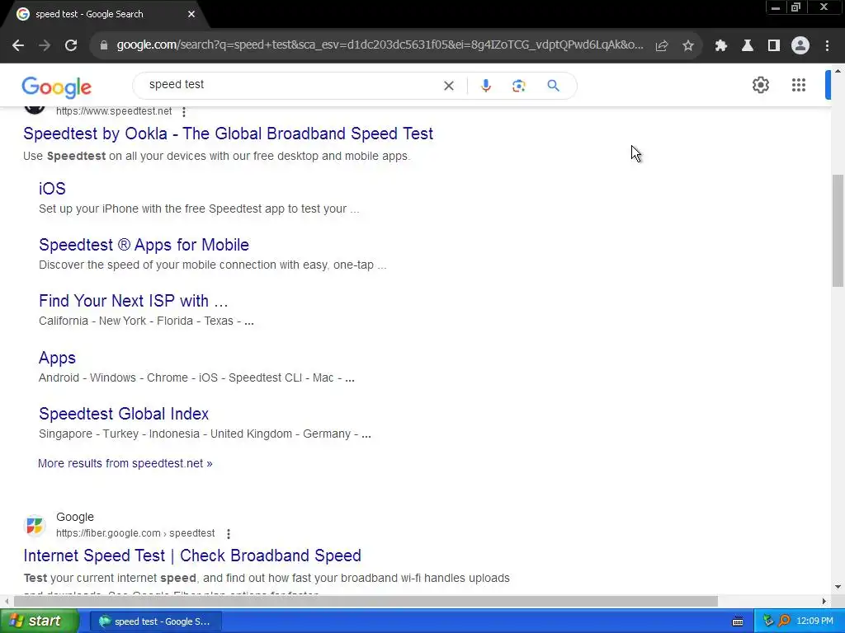The width and height of the screenshot is (845, 633).
Task: Click More results from speedtest.net
Action: point(125,463)
